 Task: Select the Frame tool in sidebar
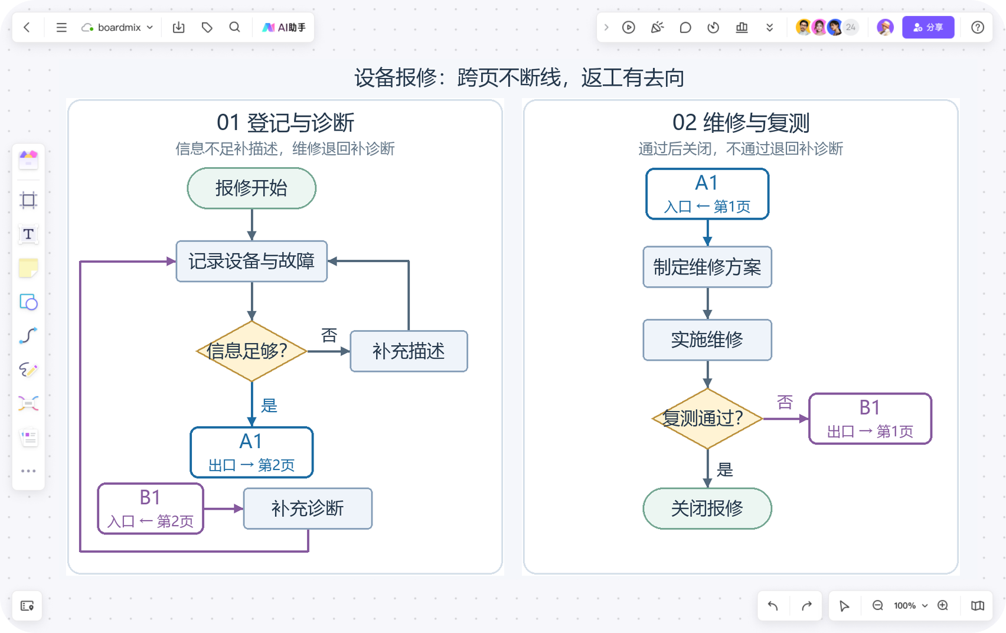point(28,200)
